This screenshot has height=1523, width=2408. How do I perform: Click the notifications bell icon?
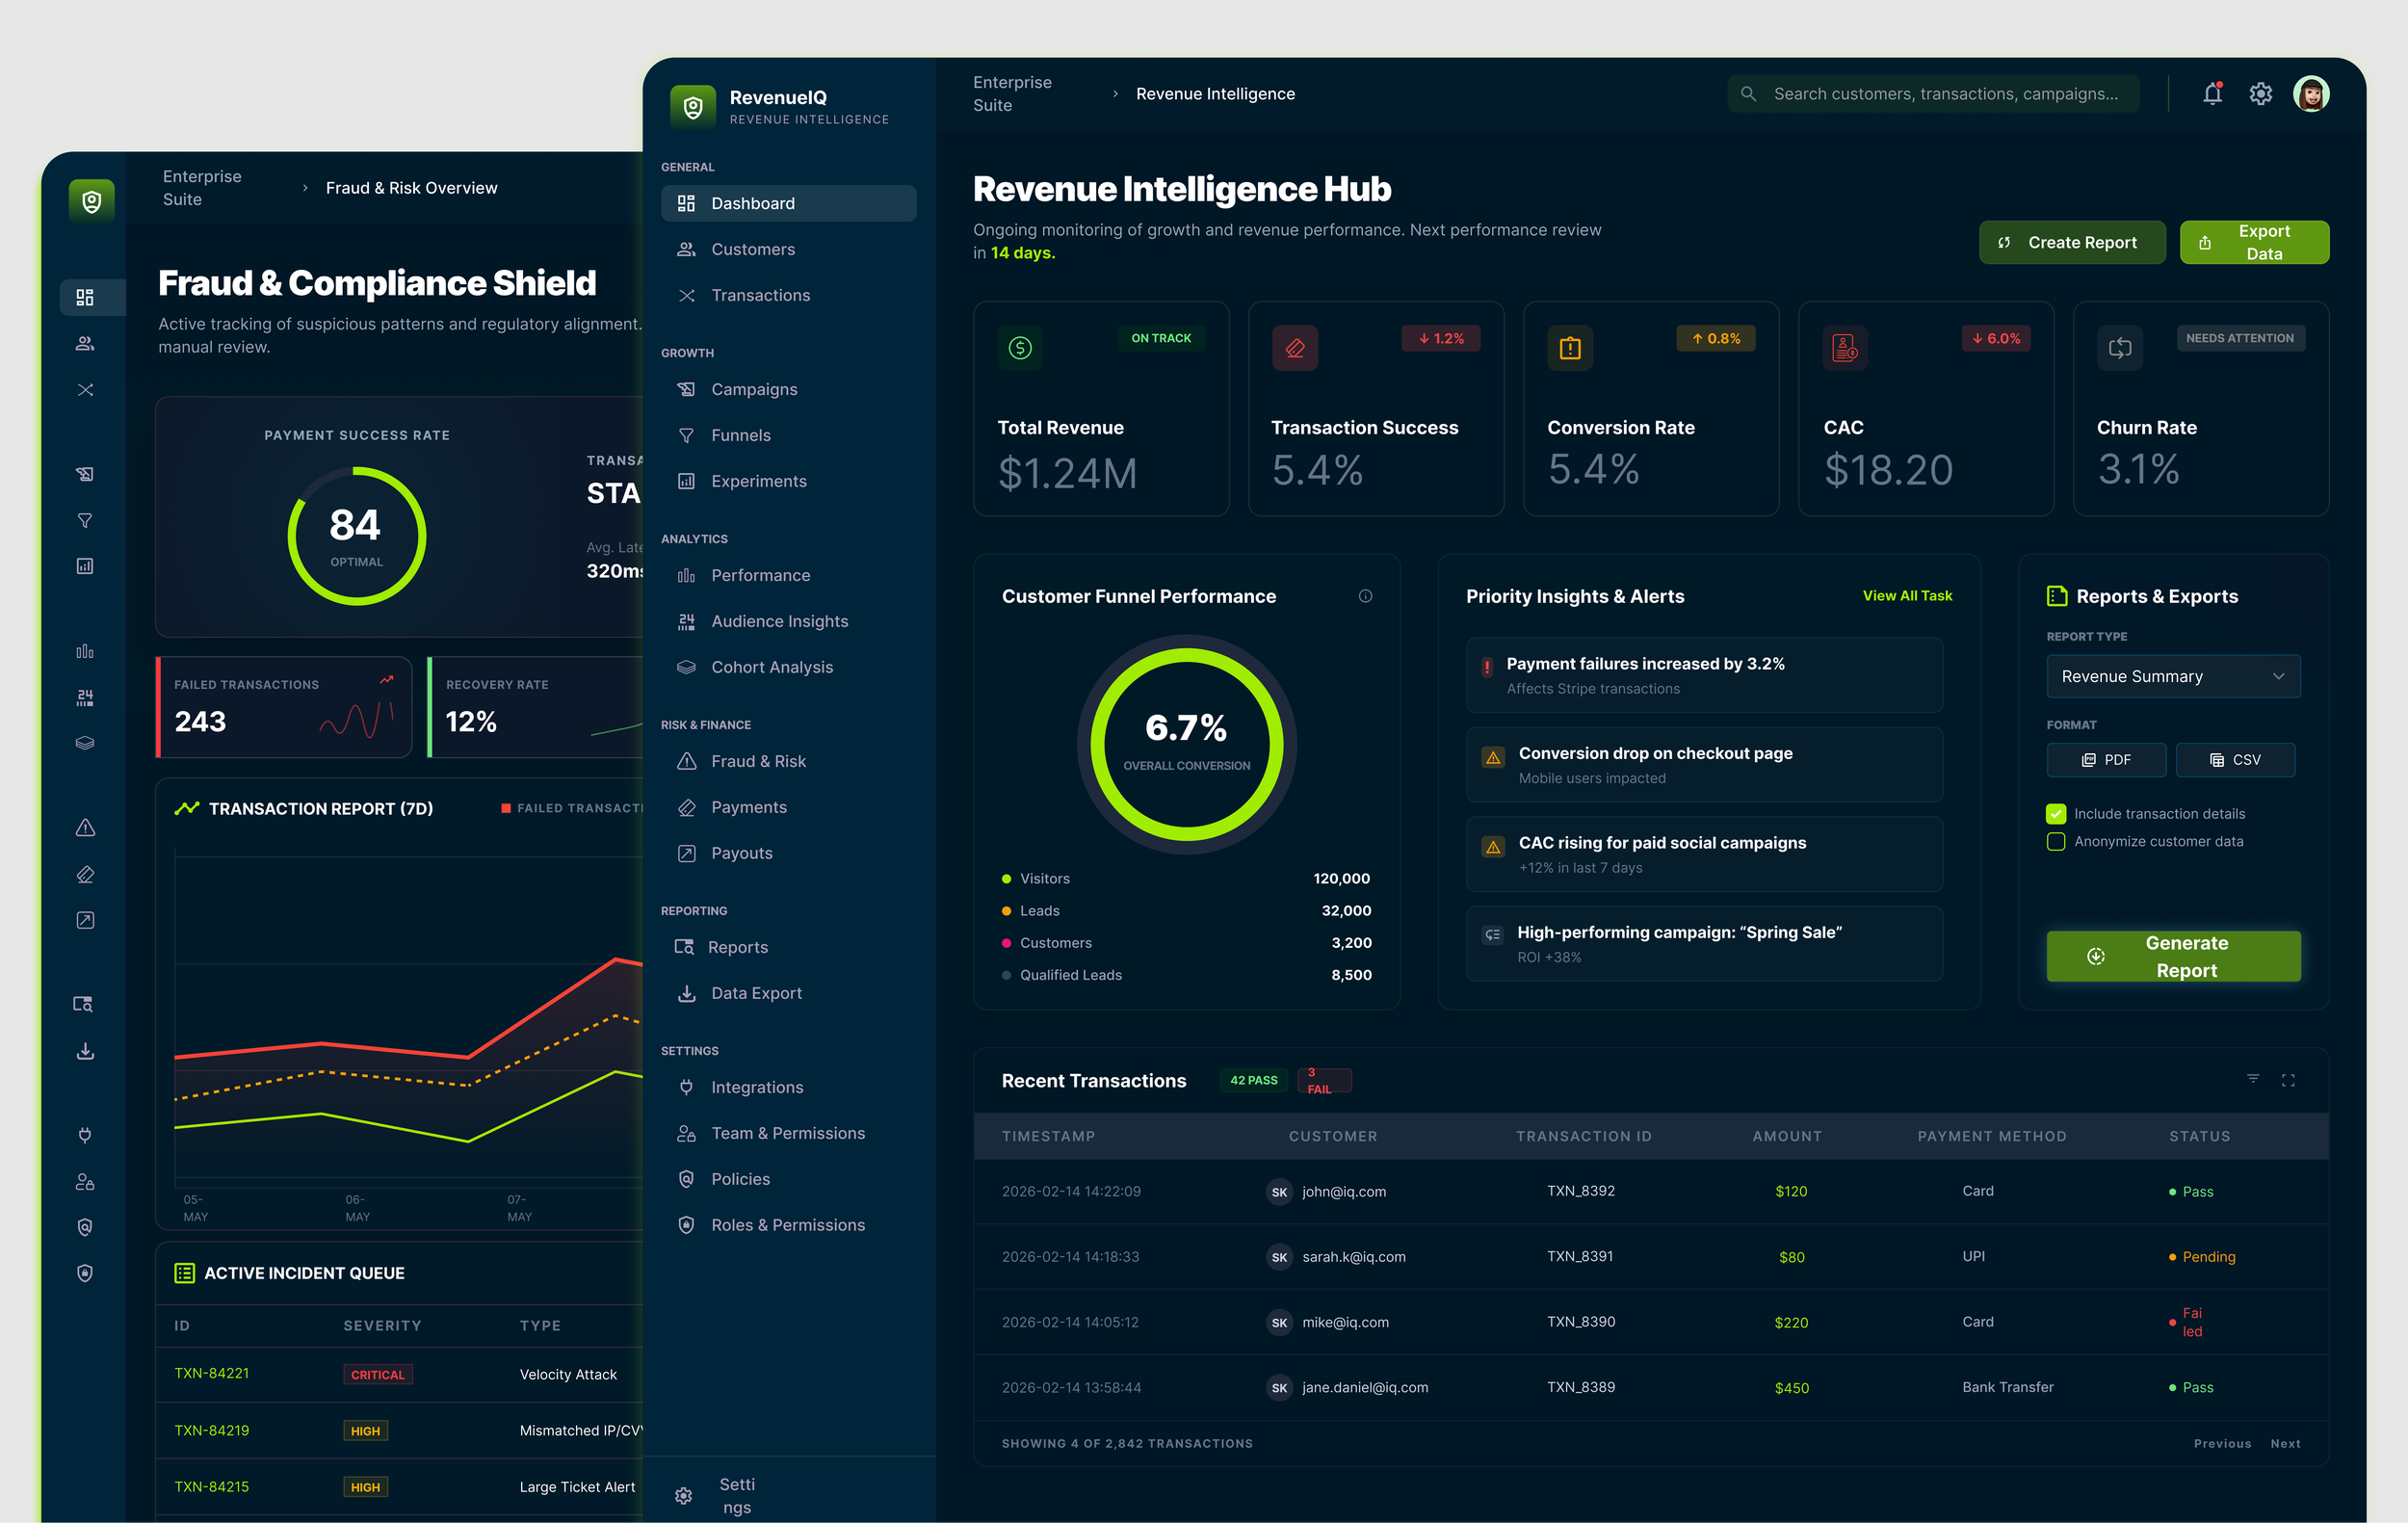coord(2212,94)
